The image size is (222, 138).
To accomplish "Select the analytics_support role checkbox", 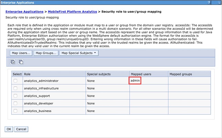I will [15, 96].
